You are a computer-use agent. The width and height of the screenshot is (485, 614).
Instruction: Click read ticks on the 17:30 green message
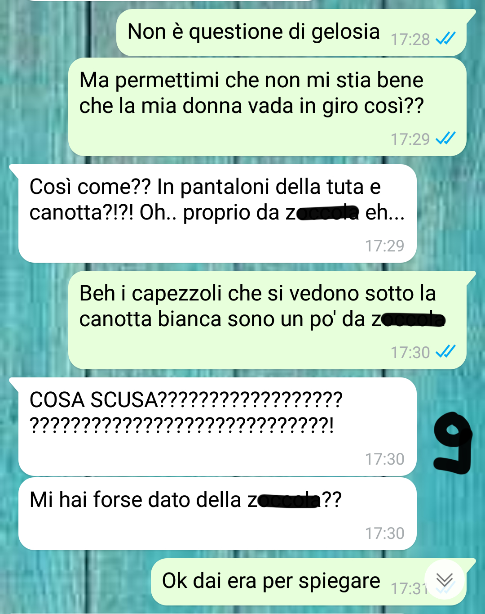[x=445, y=351]
